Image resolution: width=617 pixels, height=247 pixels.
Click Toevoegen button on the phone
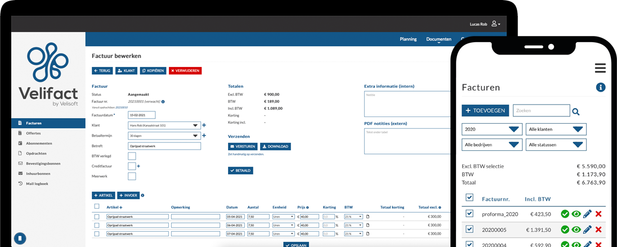pos(486,110)
